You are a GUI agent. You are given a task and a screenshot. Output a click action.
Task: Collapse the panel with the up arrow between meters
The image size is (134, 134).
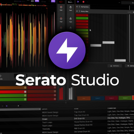coord(66,101)
